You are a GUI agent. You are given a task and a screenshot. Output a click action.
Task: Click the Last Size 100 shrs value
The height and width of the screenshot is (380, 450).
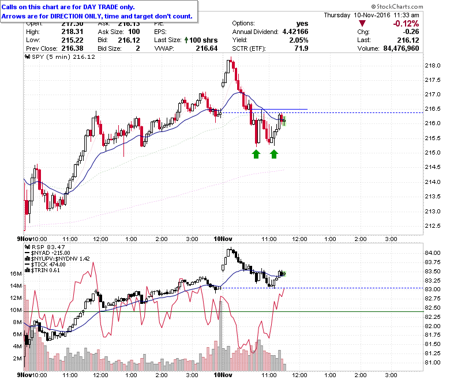coord(203,40)
